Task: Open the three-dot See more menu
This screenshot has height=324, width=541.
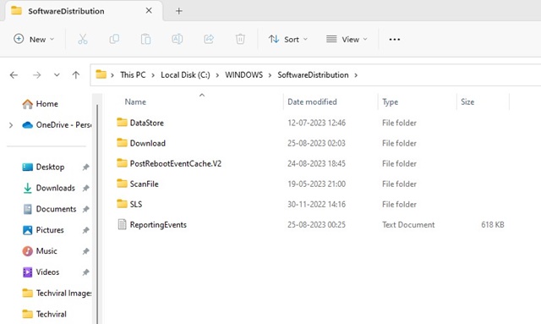Action: (395, 40)
